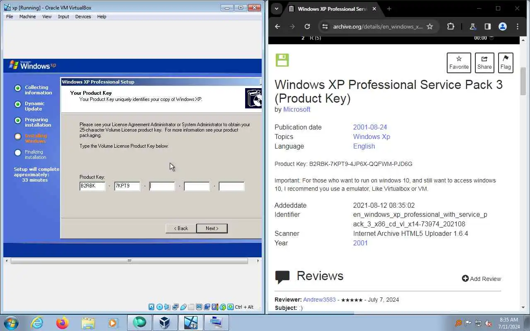
Task: Switch to the VirtualBox Manager taskbar button
Action: tap(165, 323)
